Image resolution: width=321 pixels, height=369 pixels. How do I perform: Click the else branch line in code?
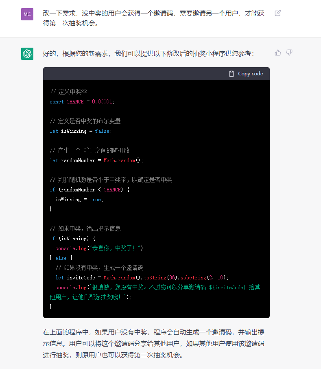(61, 258)
